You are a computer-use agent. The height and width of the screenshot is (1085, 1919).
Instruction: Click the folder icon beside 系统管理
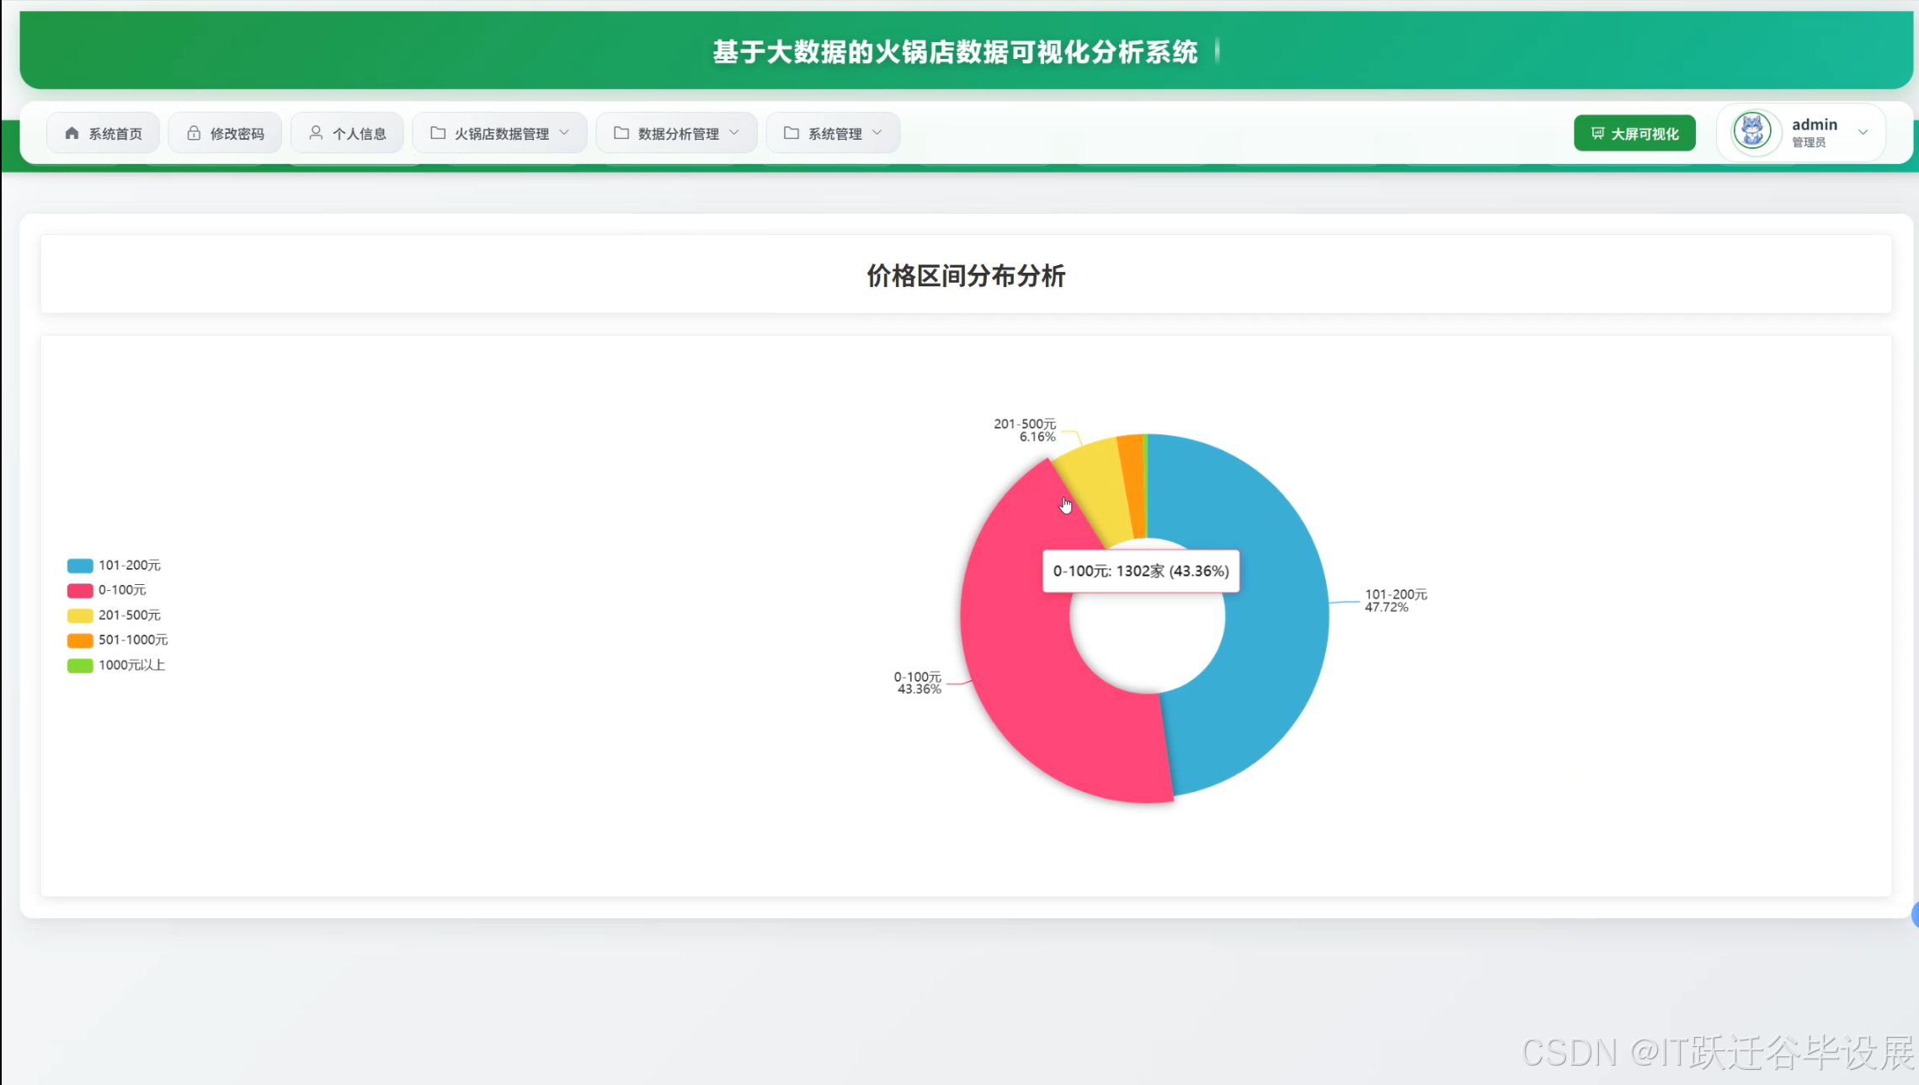tap(792, 133)
